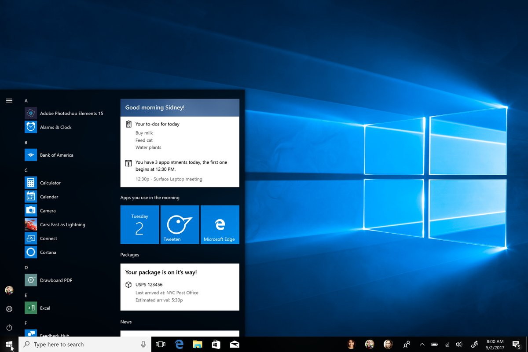The image size is (528, 352).
Task: Open user account avatar in Start sidebar
Action: pyautogui.click(x=9, y=290)
